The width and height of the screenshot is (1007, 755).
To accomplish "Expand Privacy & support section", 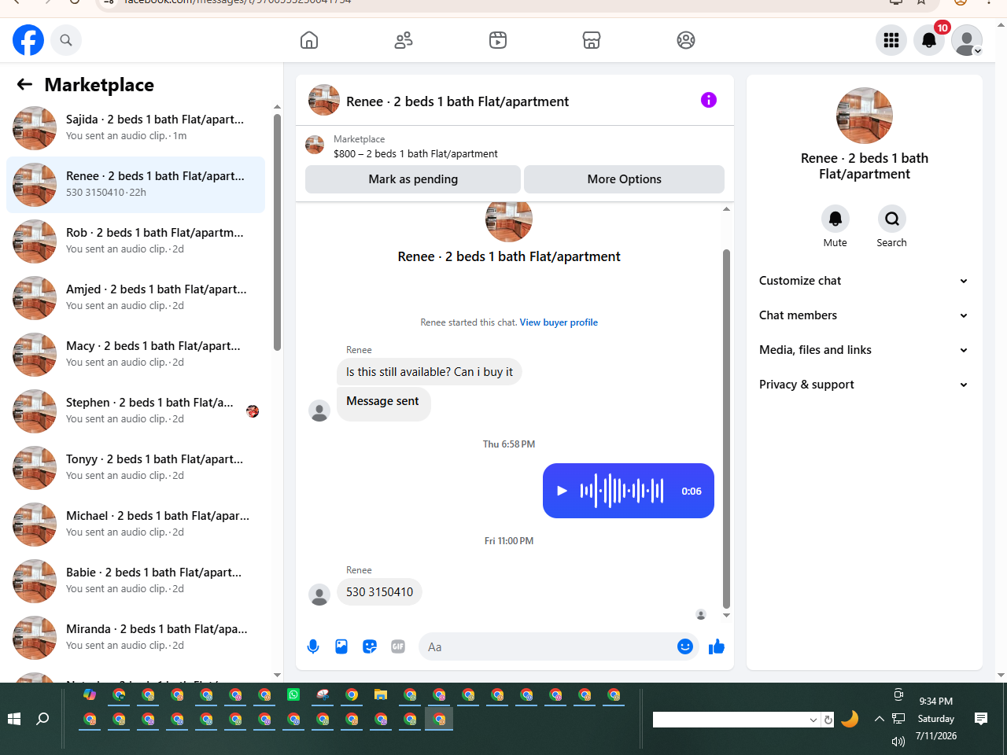I will pos(864,385).
